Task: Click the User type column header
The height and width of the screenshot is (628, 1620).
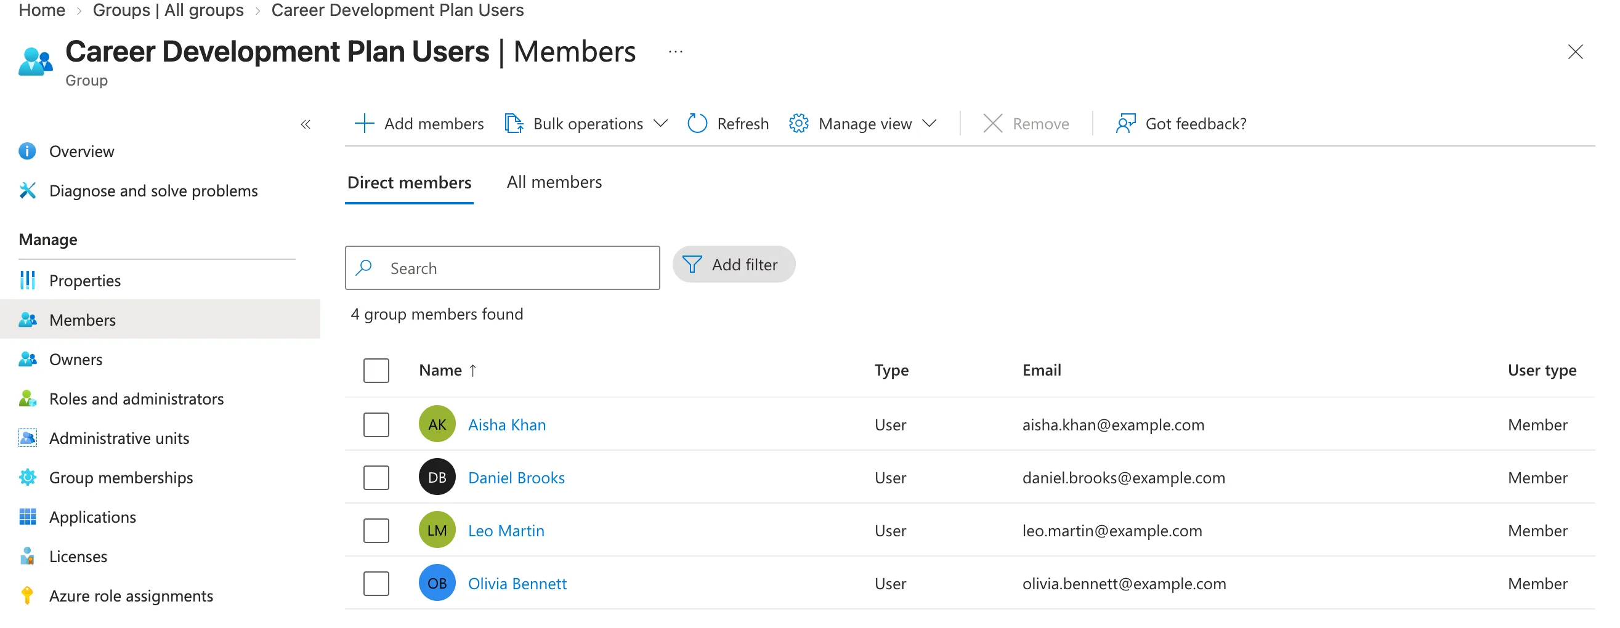Action: pos(1542,370)
